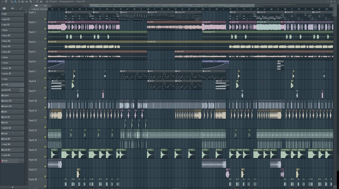Select the Slice tool
The image size is (339, 189).
(x=30, y=2)
